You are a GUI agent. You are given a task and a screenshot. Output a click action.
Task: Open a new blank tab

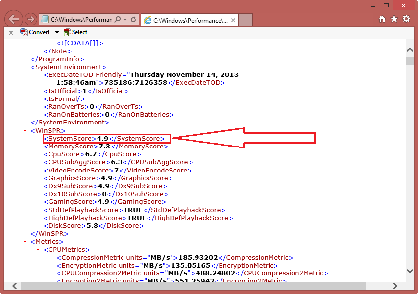coord(246,20)
